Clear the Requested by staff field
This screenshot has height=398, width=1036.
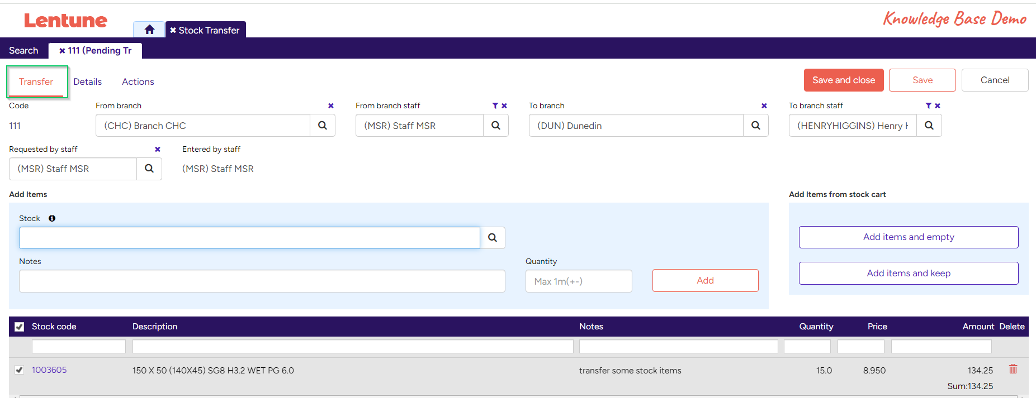pyautogui.click(x=158, y=149)
